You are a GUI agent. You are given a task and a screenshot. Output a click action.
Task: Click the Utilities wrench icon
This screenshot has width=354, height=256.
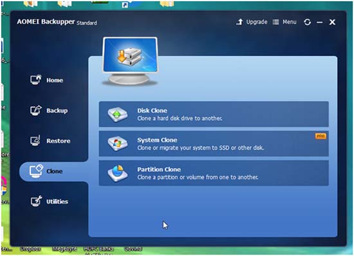point(36,201)
